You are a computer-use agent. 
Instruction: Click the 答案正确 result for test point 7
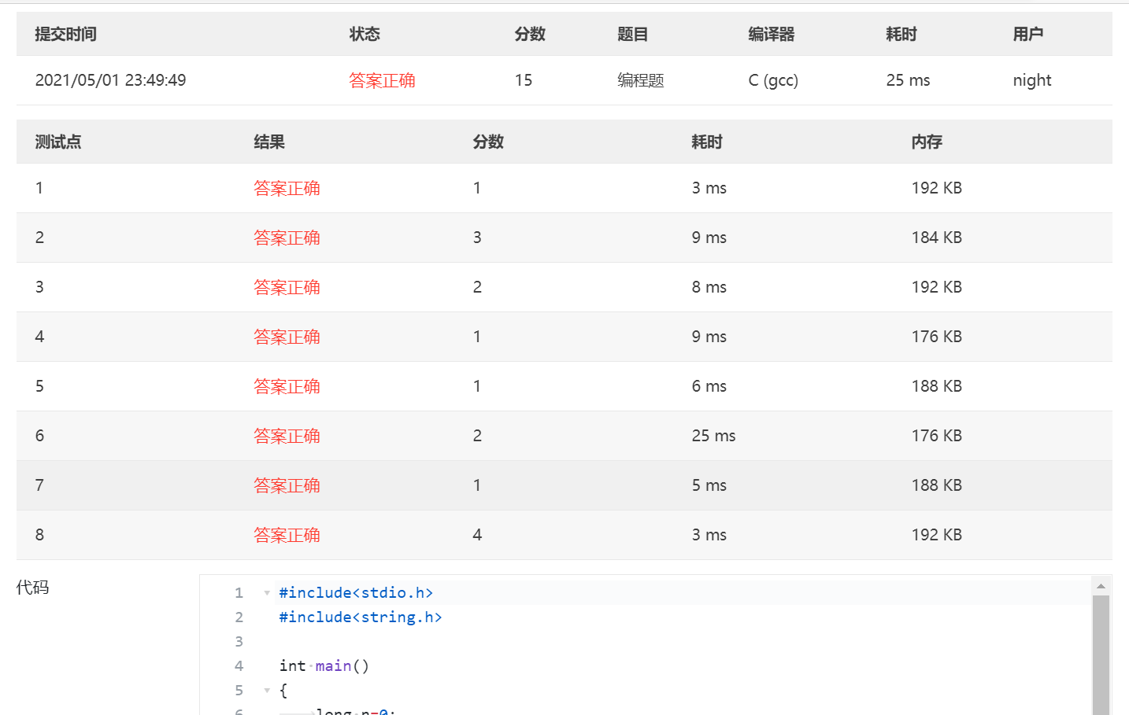tap(287, 485)
